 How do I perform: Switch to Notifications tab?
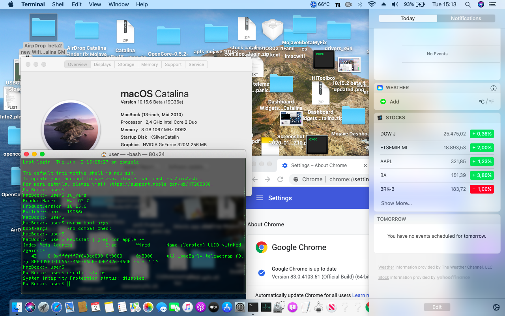(466, 18)
